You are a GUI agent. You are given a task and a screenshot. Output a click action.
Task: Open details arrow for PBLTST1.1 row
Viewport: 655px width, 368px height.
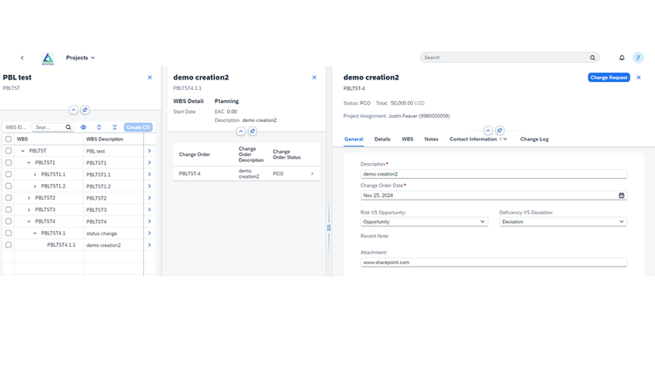tap(149, 174)
